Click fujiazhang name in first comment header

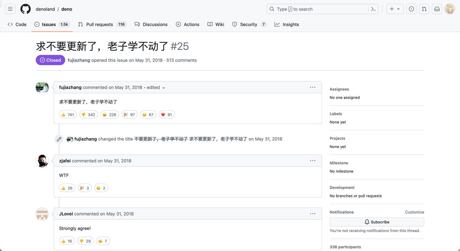tap(70, 87)
